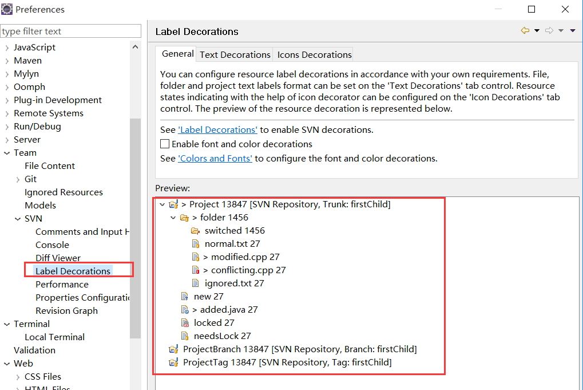Click the locked 27 file icon

[185, 323]
